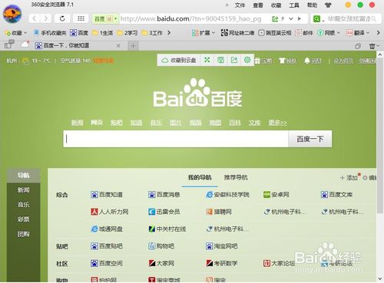
Task: Open the 迅雷会员 site link
Action: tap(164, 212)
